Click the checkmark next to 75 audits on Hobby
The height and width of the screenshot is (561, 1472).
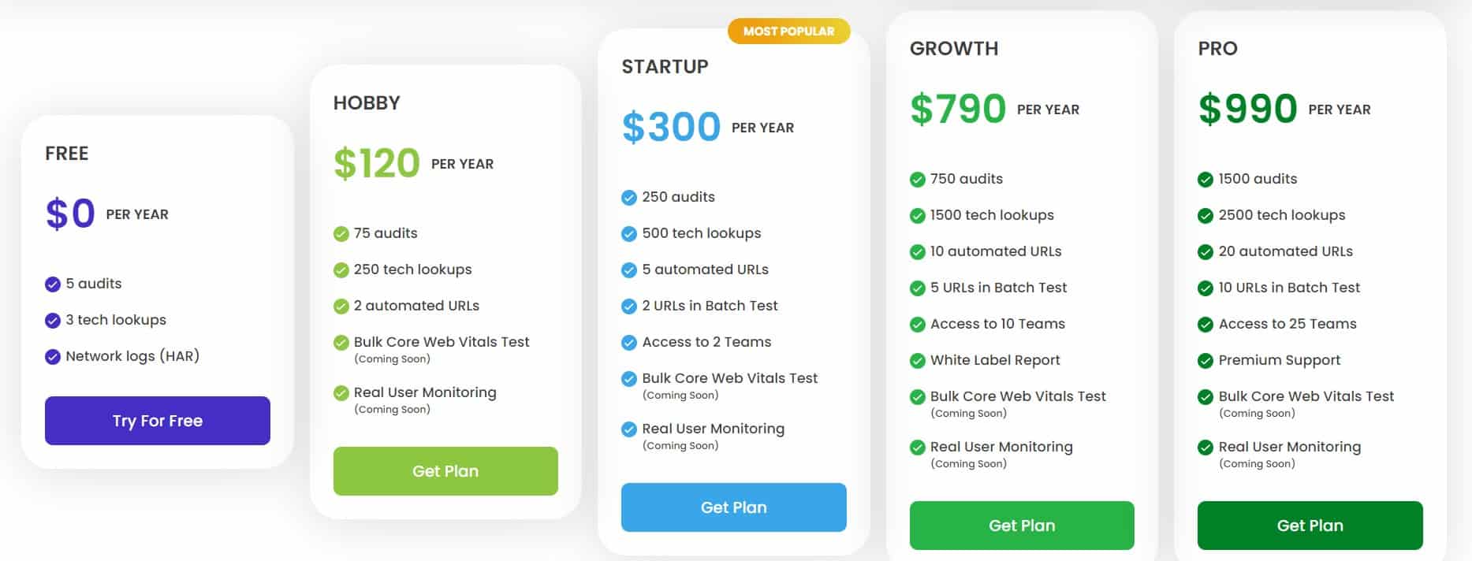[x=341, y=233]
